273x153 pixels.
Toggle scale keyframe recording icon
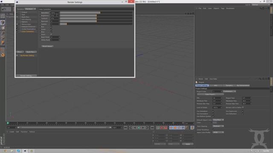175,127
